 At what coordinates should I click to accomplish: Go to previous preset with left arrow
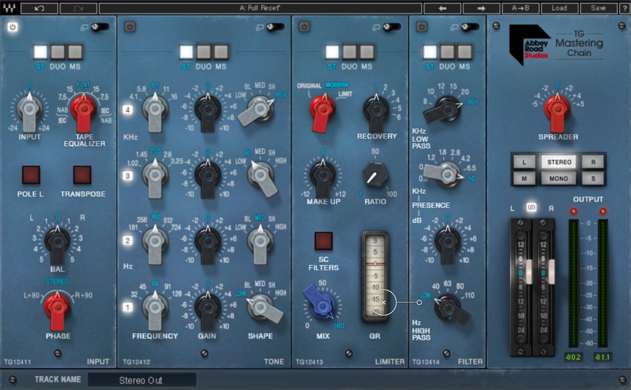[442, 8]
